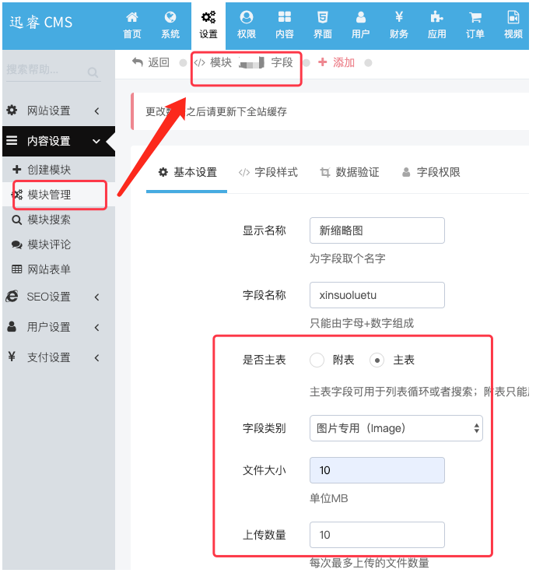This screenshot has width=536, height=573.
Task: Expand the 网站设置 chevron
Action: (96, 111)
